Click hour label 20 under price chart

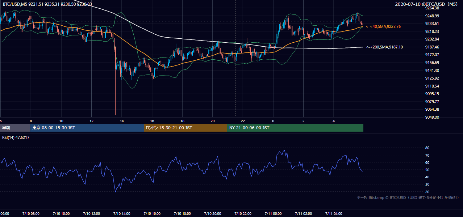click(x=213, y=121)
